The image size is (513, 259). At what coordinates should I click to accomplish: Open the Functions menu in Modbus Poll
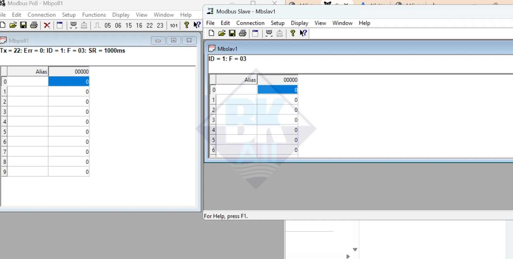tap(94, 15)
